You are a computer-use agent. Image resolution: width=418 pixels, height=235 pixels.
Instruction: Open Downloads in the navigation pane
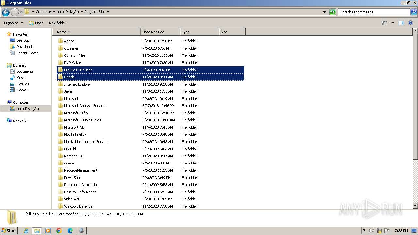point(25,47)
